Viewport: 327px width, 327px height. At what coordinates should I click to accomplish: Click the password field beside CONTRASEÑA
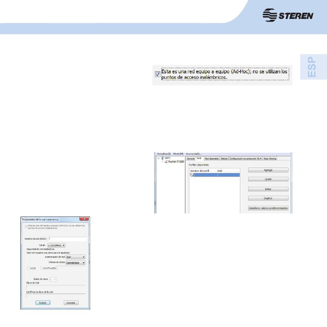71,268
